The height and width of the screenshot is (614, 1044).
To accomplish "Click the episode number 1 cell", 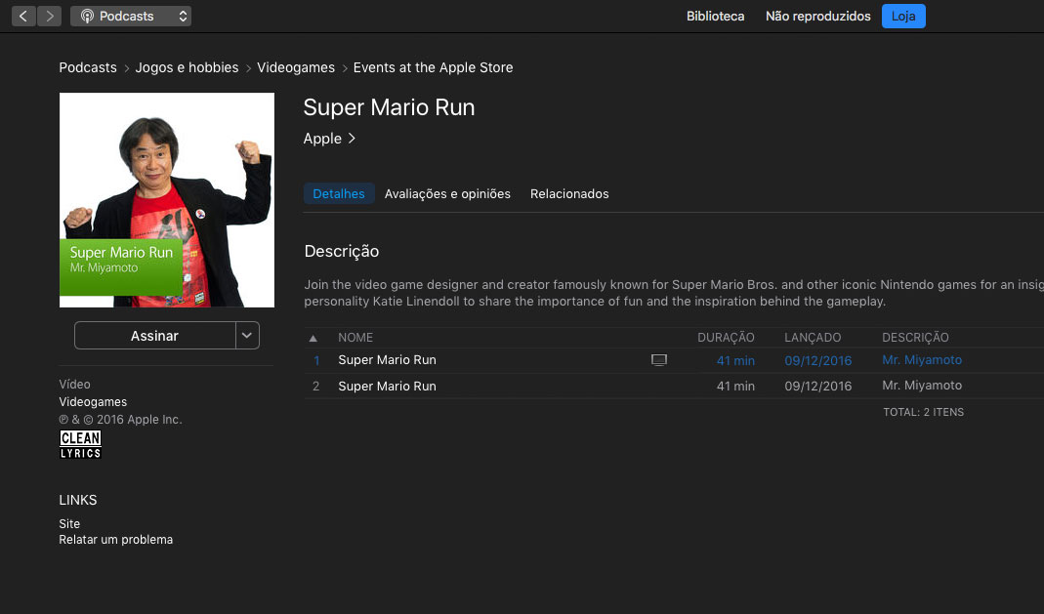I will pos(316,360).
